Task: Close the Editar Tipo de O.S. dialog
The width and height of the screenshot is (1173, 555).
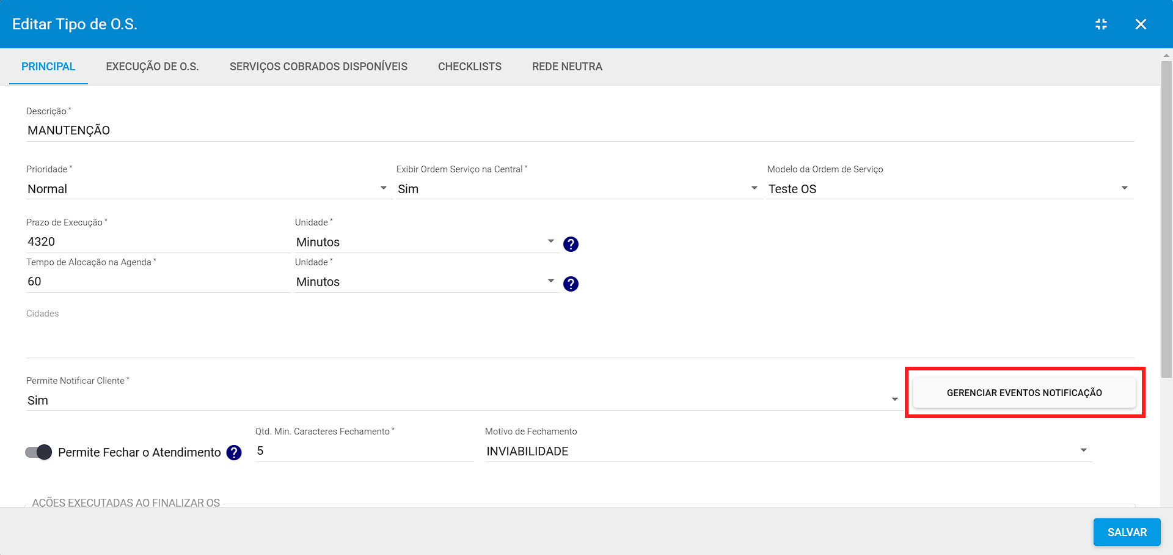Action: (x=1141, y=24)
